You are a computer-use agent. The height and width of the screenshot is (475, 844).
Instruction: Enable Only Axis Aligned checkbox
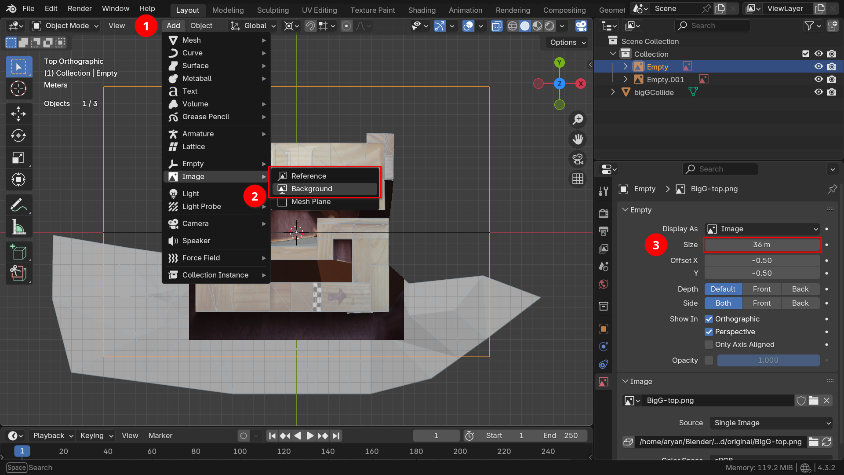coord(709,345)
